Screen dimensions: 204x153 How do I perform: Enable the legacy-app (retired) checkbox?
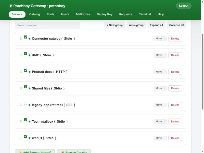coord(25,103)
